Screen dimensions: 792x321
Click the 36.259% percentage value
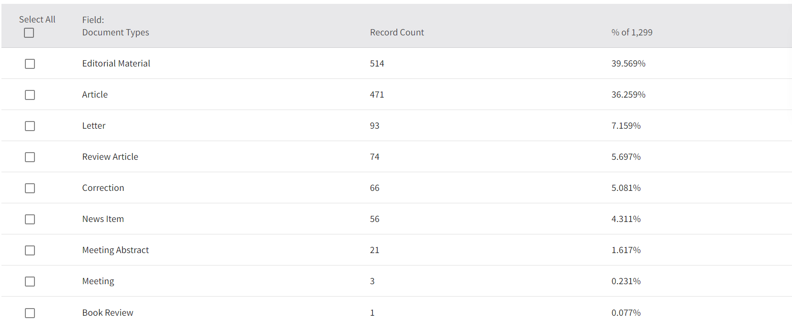tap(628, 95)
